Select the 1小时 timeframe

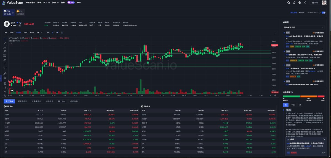(x=26, y=32)
